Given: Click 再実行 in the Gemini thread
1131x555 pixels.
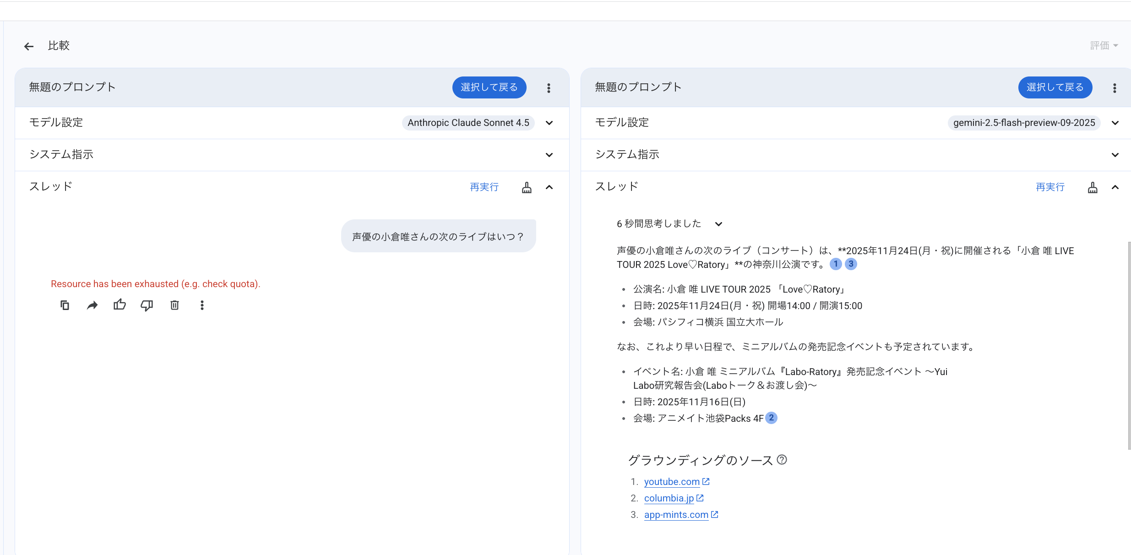Looking at the screenshot, I should [1050, 187].
